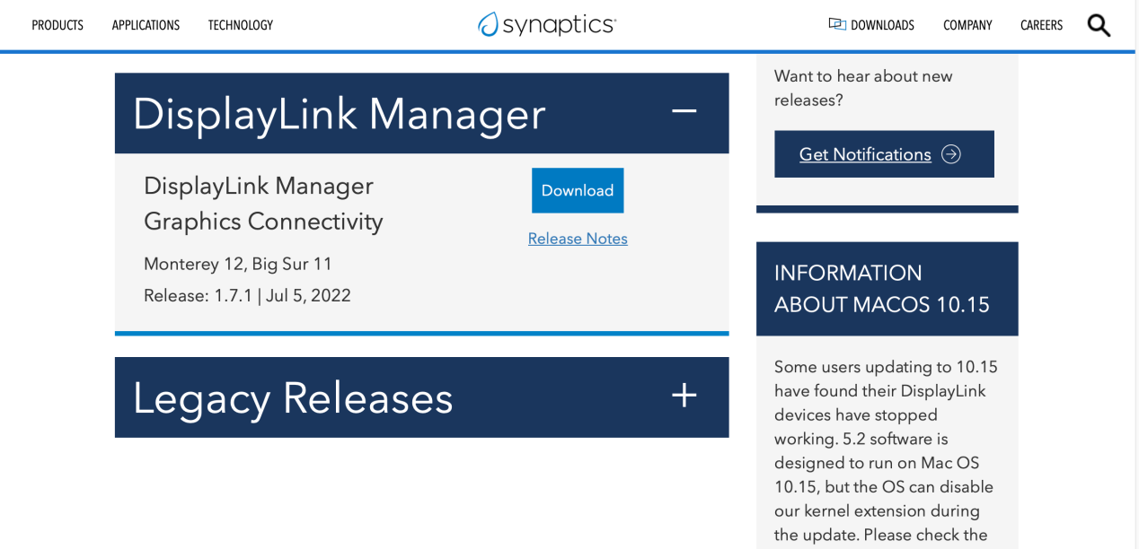Expand Legacy Releases with plus icon

pyautogui.click(x=684, y=396)
